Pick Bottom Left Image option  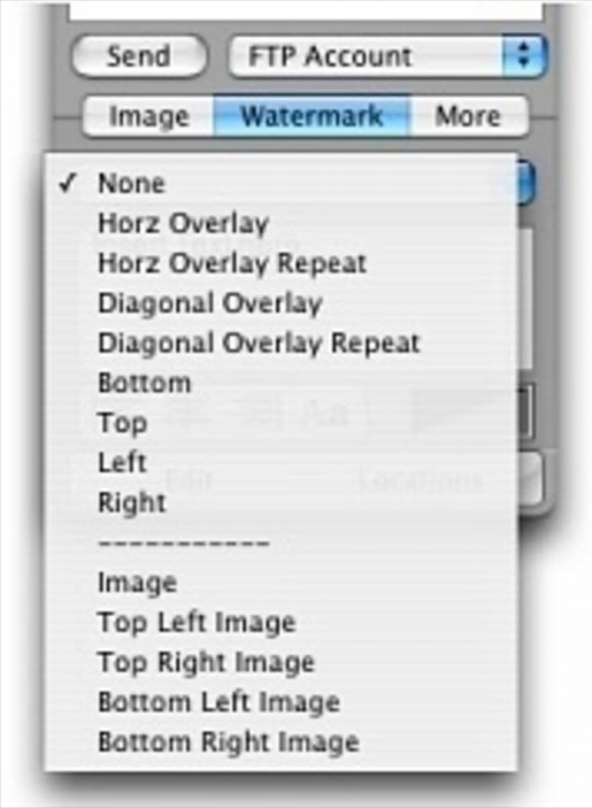point(219,702)
